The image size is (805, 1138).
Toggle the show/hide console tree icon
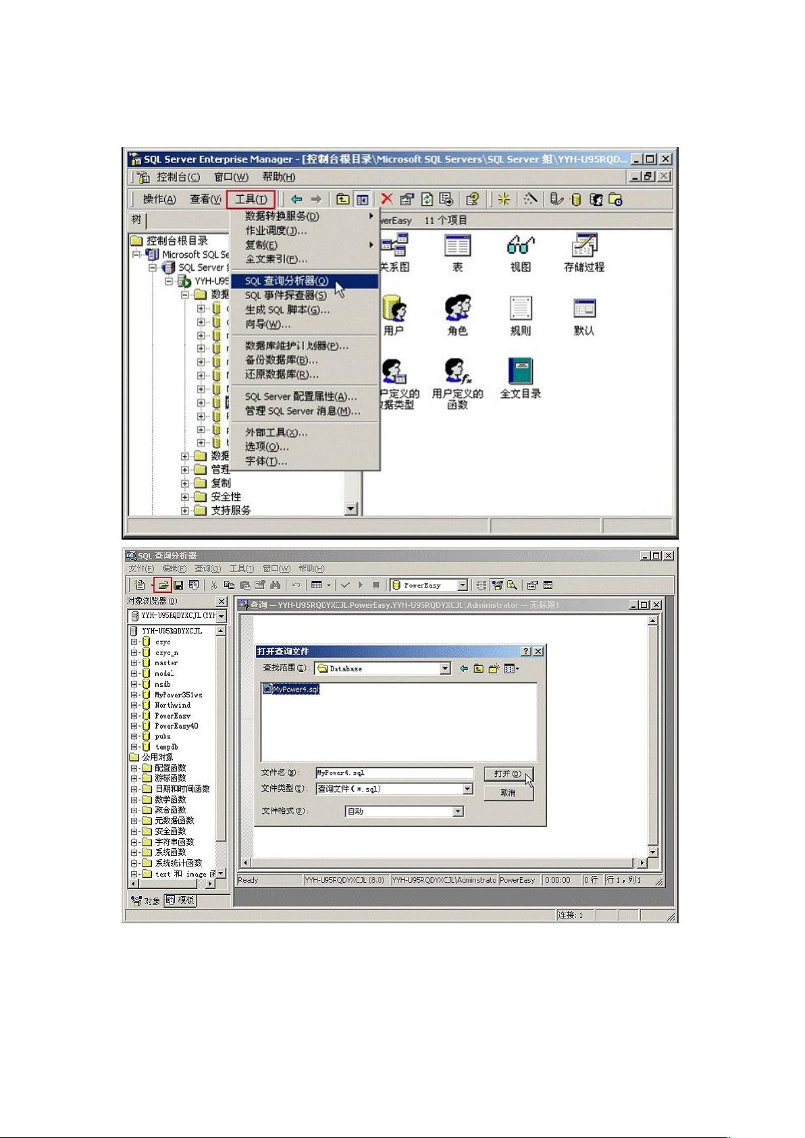pos(363,199)
